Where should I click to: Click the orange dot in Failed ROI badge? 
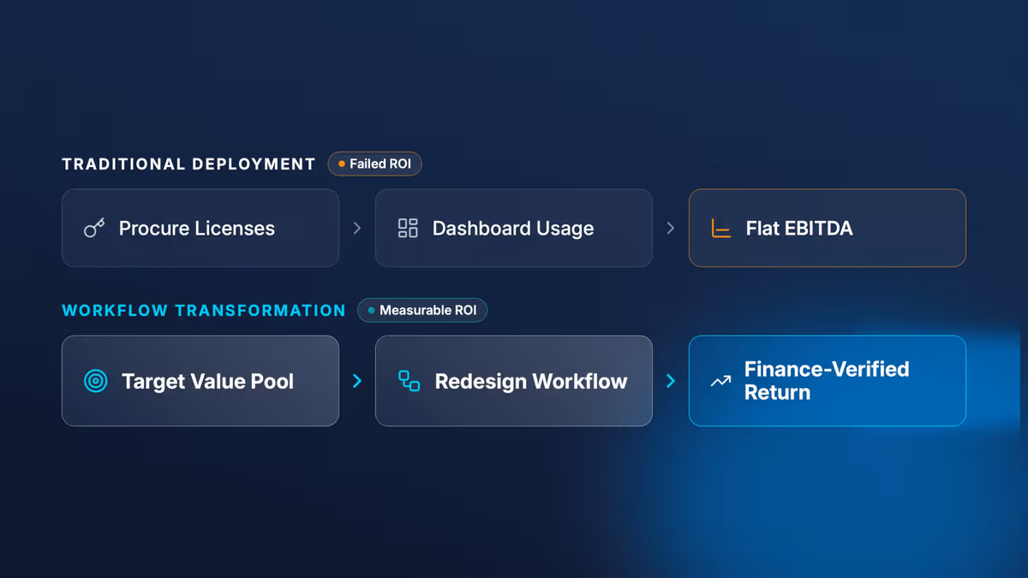coord(342,164)
